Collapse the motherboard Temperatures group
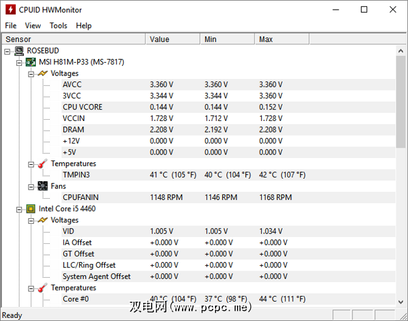The height and width of the screenshot is (321, 408). click(x=31, y=164)
